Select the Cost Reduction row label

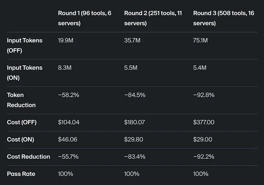pyautogui.click(x=28, y=157)
